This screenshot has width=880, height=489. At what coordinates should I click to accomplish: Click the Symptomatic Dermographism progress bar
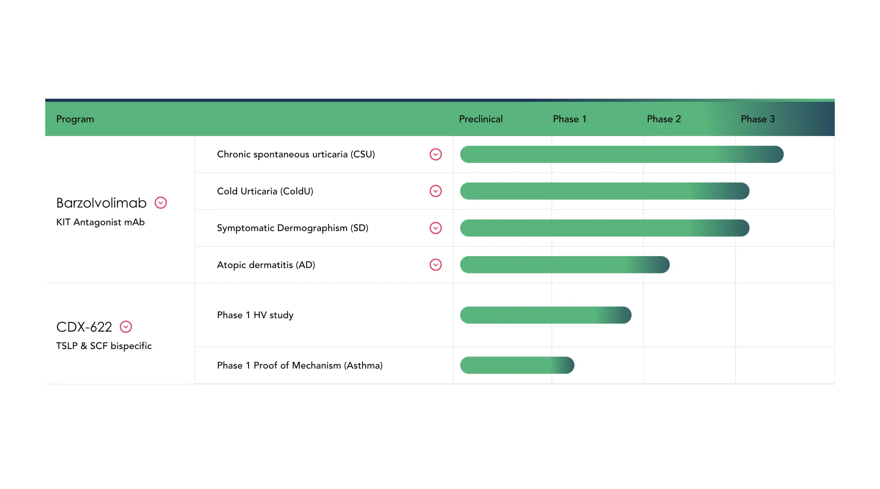point(605,228)
